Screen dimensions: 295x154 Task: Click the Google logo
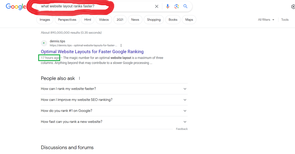coord(16,7)
